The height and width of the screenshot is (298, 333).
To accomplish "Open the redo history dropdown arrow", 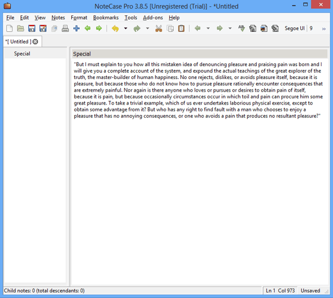I will click(147, 28).
